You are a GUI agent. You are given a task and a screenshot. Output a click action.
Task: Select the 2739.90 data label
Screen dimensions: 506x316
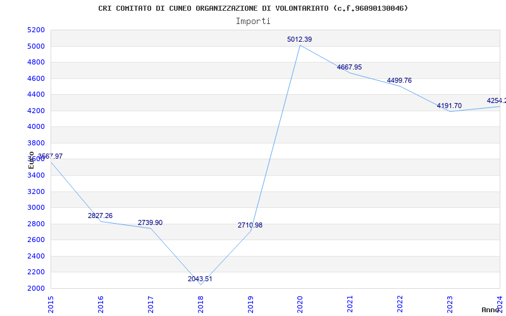click(150, 223)
